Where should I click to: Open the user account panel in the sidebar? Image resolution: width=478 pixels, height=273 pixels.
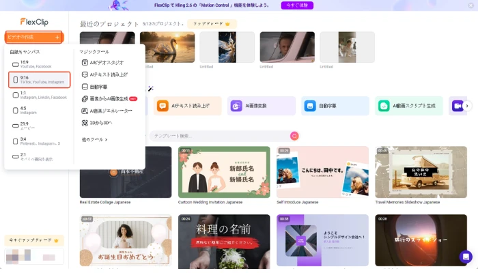click(x=34, y=256)
